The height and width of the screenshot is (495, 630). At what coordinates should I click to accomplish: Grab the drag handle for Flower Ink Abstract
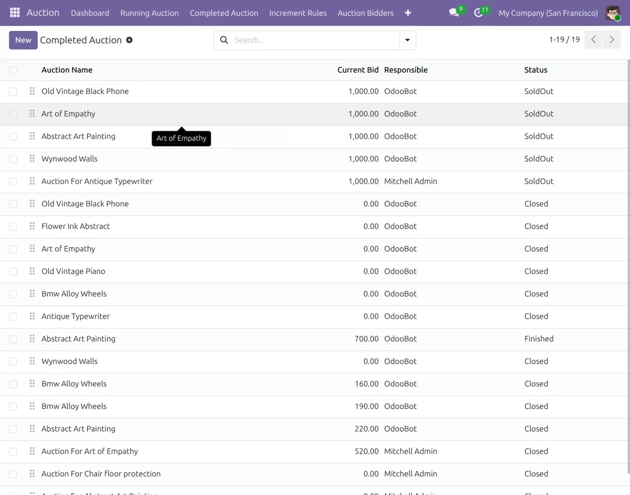click(x=32, y=226)
